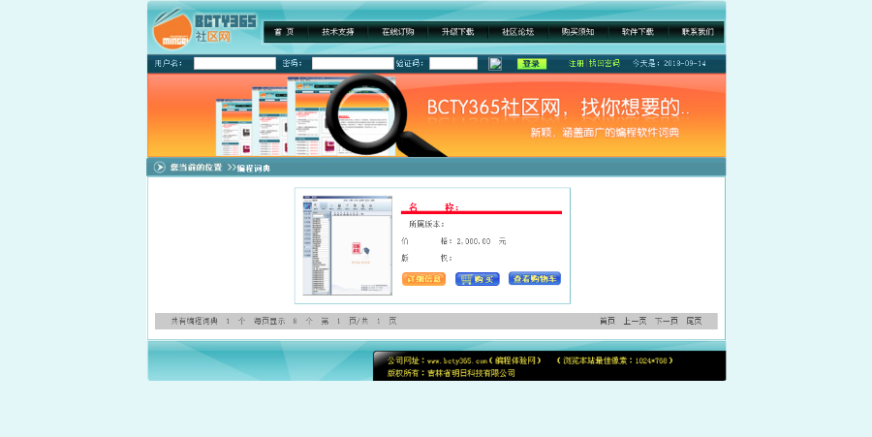Click the arrow icon beside 您当前的位置
The image size is (872, 437).
pos(160,168)
